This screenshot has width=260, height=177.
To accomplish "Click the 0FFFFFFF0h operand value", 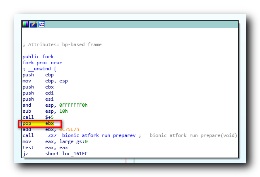I will click(73, 105).
